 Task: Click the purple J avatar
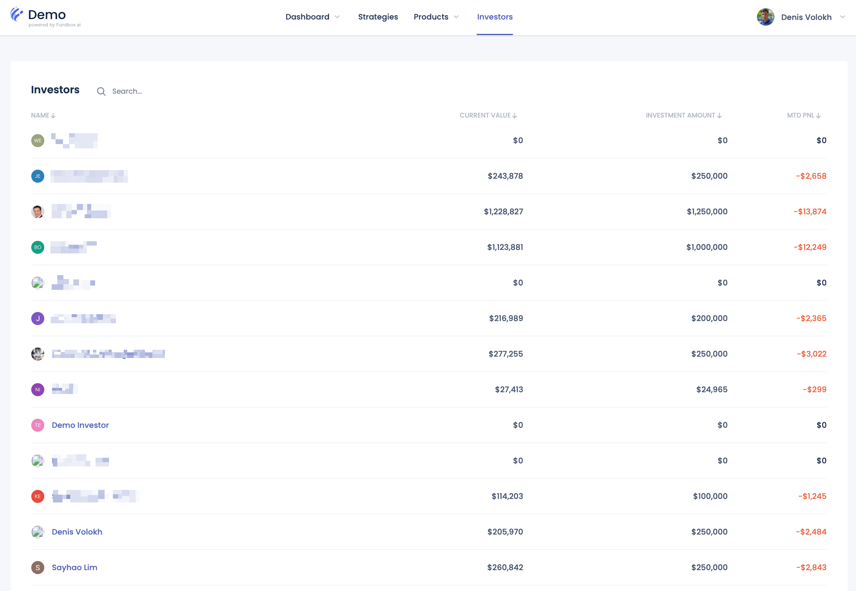[x=38, y=318]
